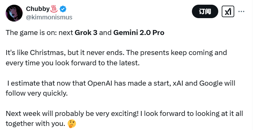
Task: Click the 'follow very quickly.' text
Action: pyautogui.click(x=36, y=93)
